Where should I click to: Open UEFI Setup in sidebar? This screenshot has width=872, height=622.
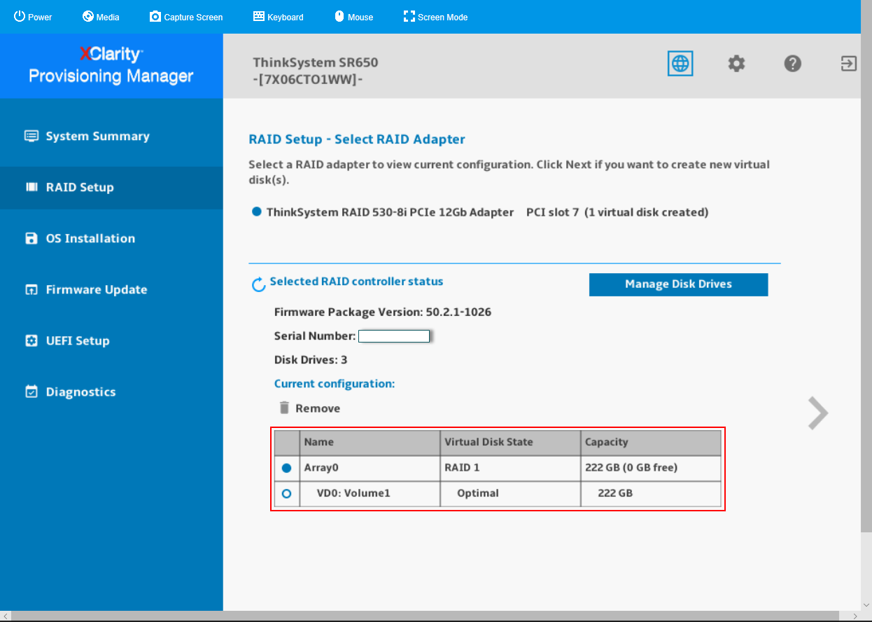[111, 341]
